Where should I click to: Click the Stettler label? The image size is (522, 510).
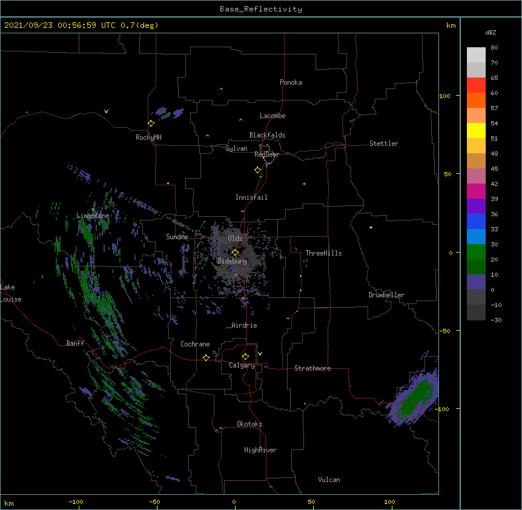tap(384, 144)
